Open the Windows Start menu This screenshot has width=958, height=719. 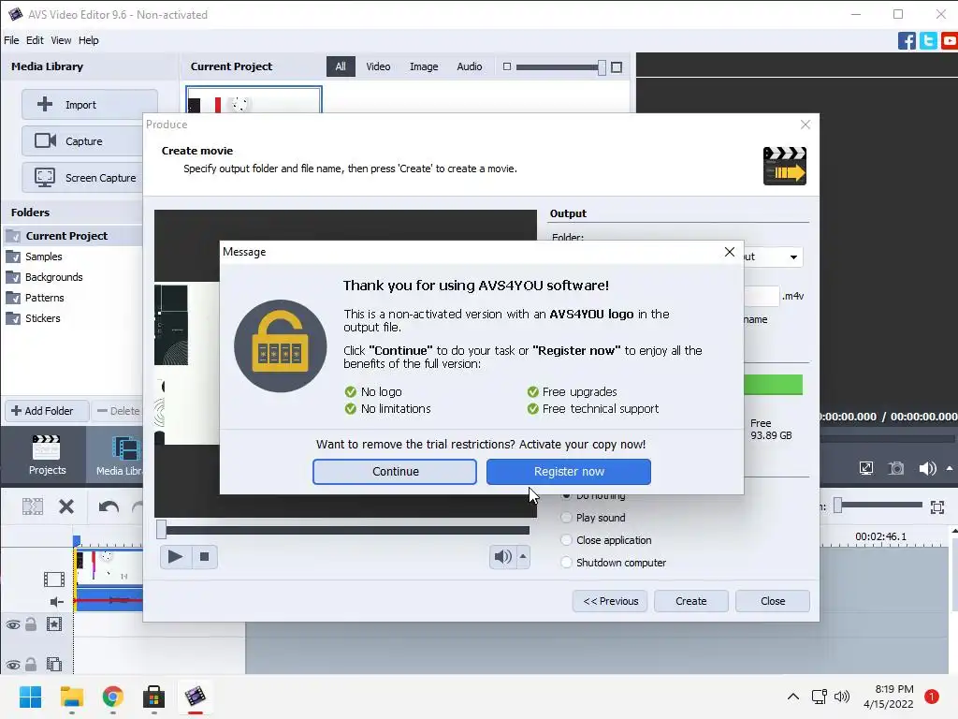[x=31, y=697]
